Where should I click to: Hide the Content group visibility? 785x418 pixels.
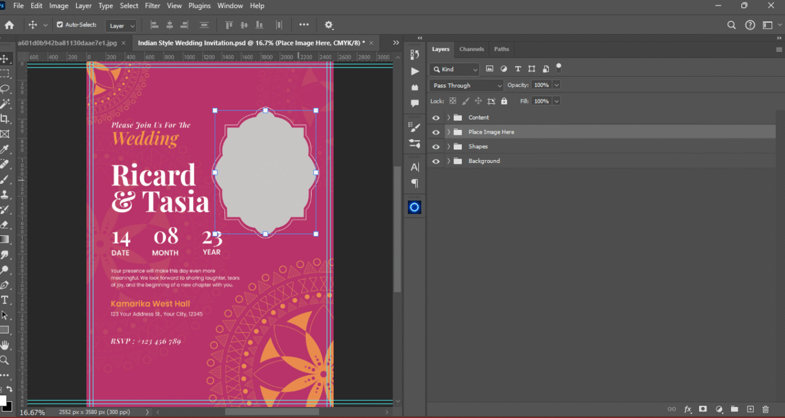coord(436,118)
